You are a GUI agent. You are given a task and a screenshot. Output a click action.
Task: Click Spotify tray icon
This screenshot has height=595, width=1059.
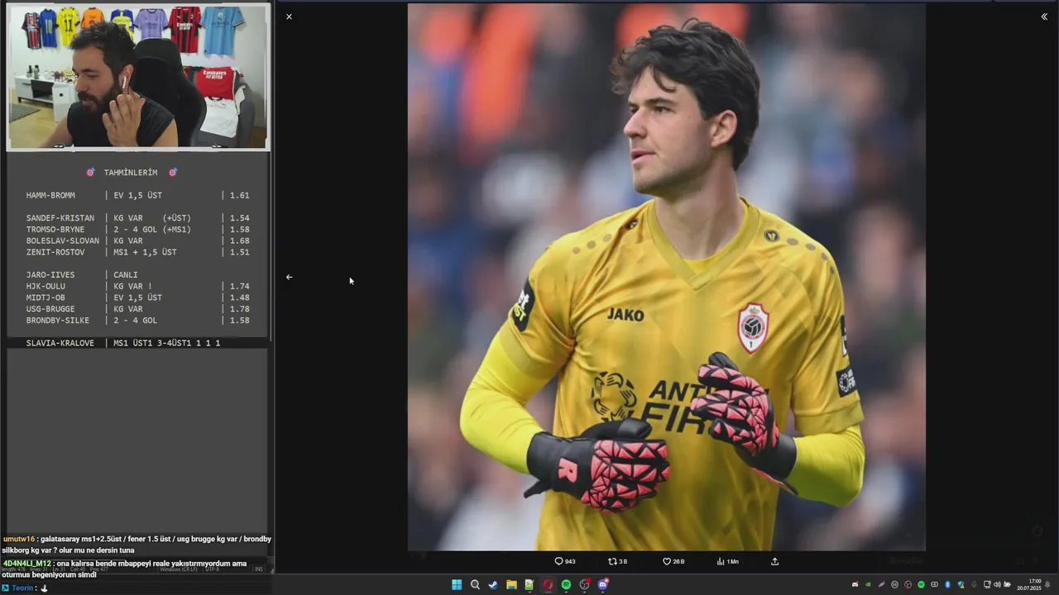point(921,585)
